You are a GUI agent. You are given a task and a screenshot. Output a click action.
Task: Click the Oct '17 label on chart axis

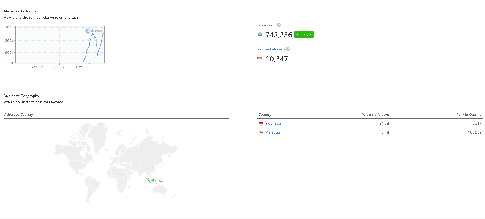(x=82, y=67)
